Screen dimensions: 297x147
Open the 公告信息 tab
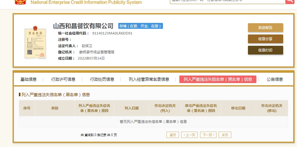(x=275, y=79)
